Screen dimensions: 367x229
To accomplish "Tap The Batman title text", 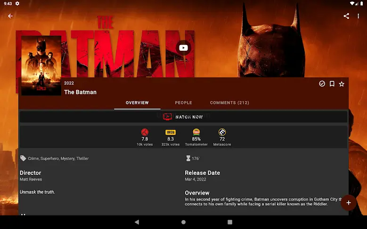I will pos(80,92).
